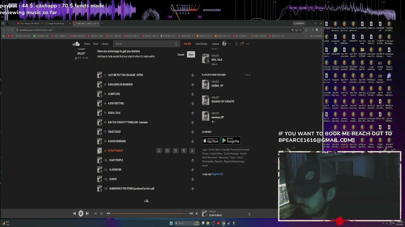
Task: Open the SoundCloud logo home link
Action: pyautogui.click(x=76, y=44)
